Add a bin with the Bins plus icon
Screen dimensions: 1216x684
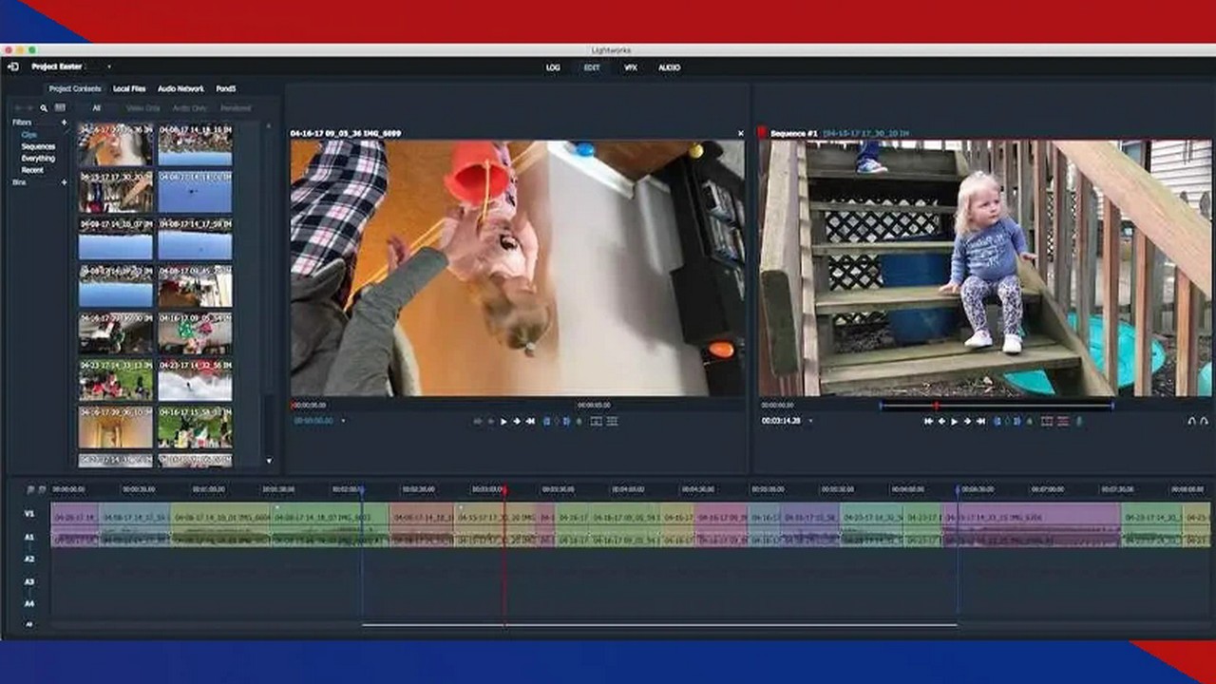[65, 181]
